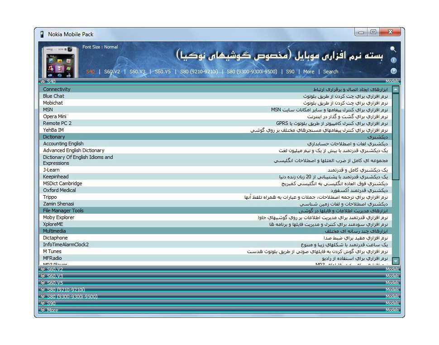The width and height of the screenshot is (439, 345).
Task: Open Models link on More bar
Action: pos(392,310)
